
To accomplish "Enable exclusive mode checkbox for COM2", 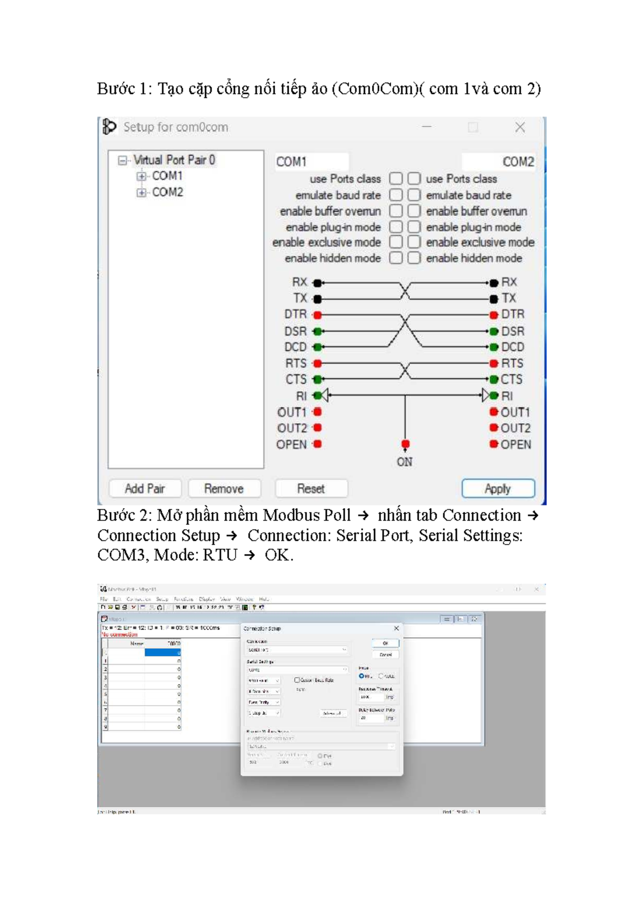I will 414,242.
